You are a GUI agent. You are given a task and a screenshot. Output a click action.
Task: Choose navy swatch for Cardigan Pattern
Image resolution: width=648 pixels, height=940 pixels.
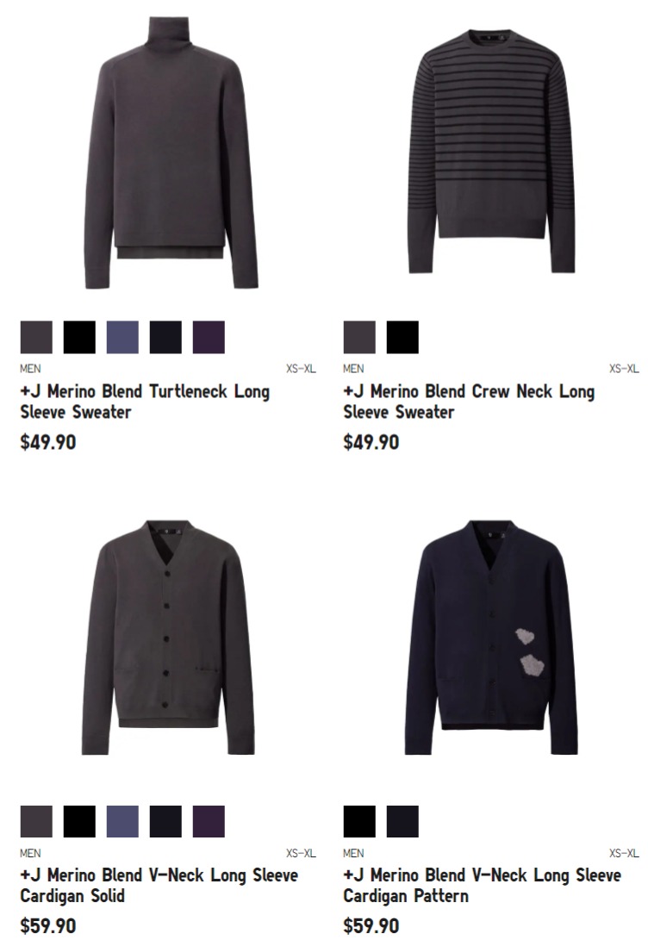tap(402, 821)
